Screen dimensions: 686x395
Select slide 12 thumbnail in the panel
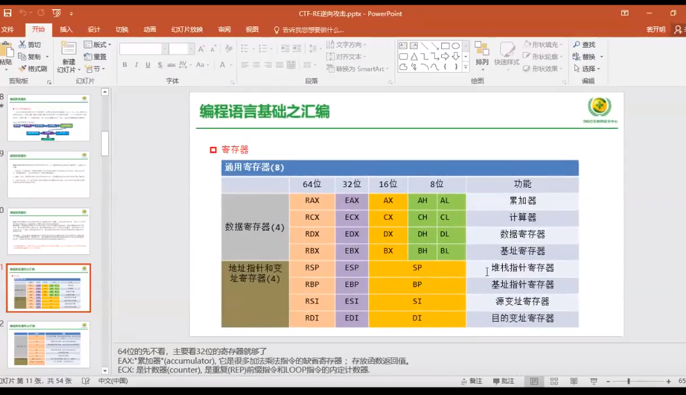[48, 344]
